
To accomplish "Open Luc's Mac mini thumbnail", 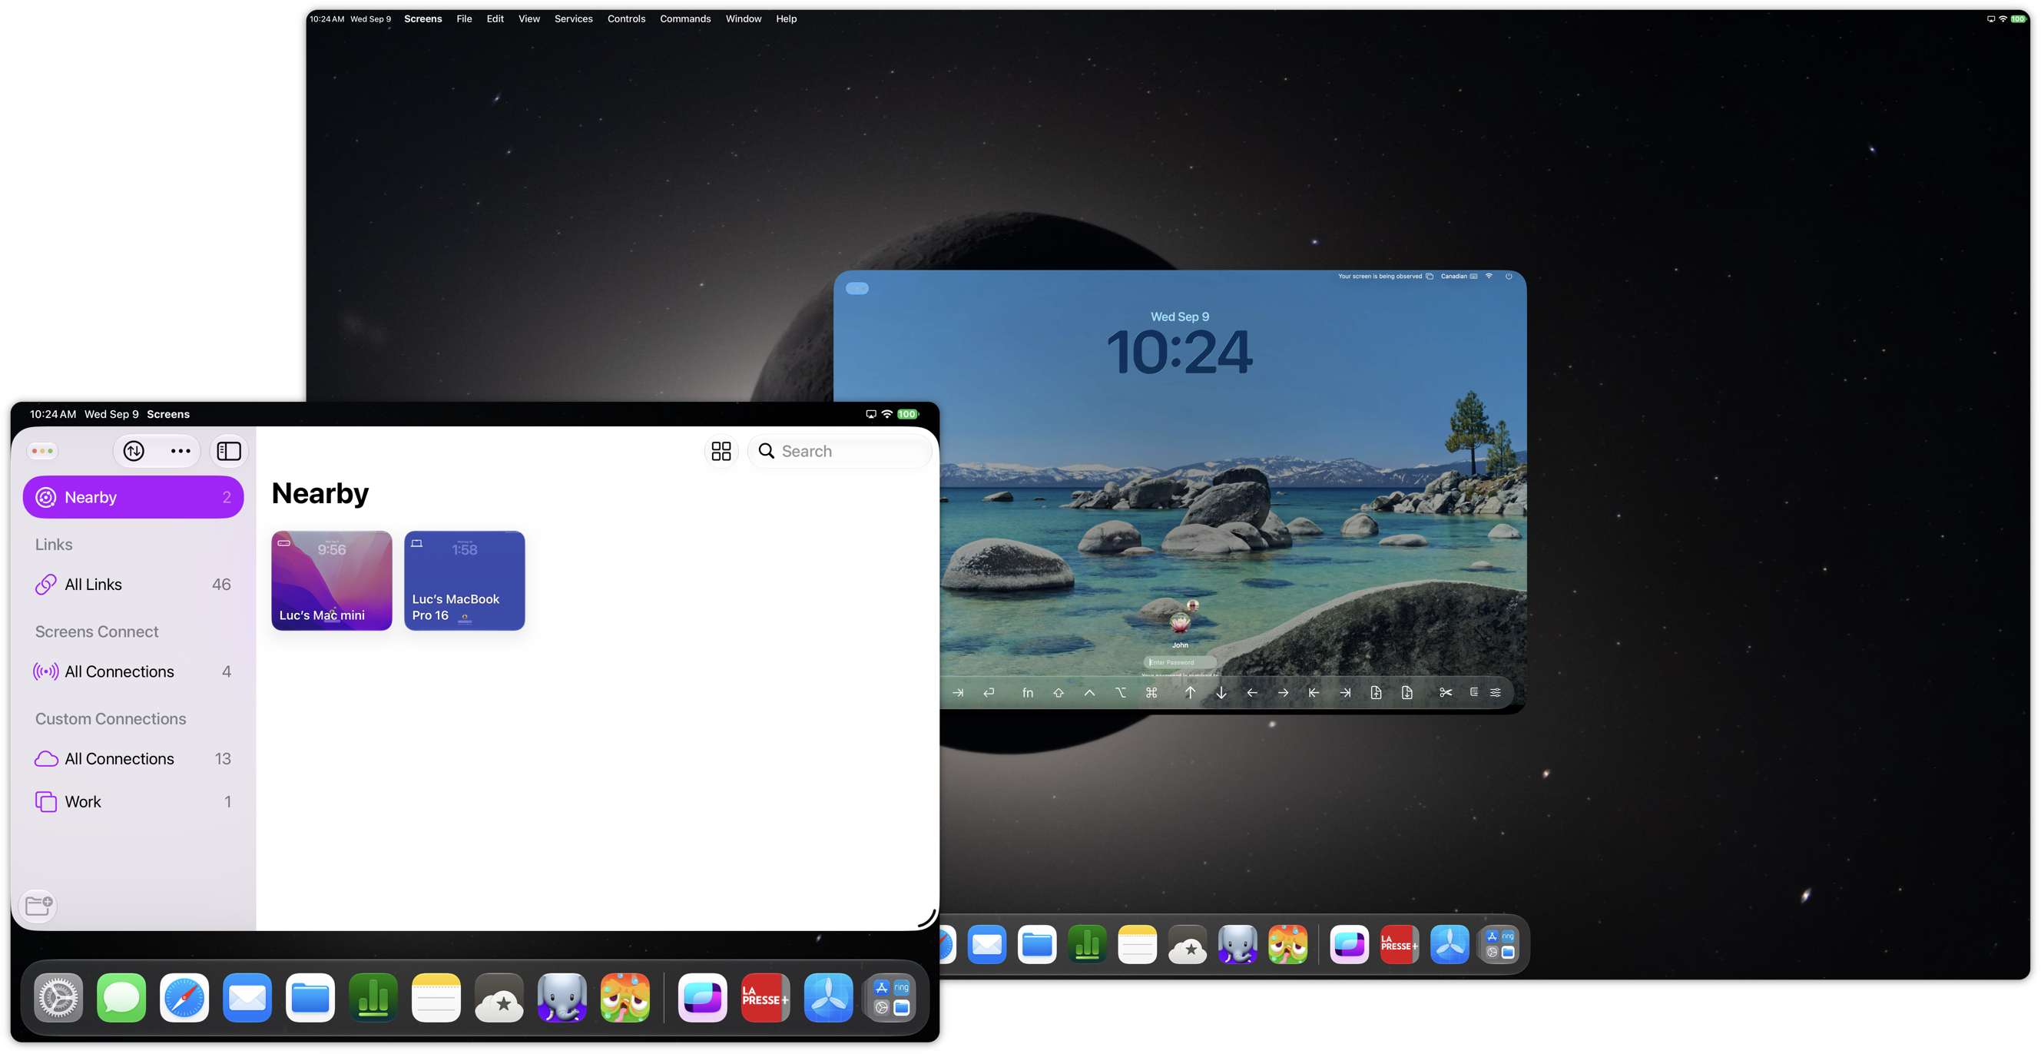I will tap(332, 581).
